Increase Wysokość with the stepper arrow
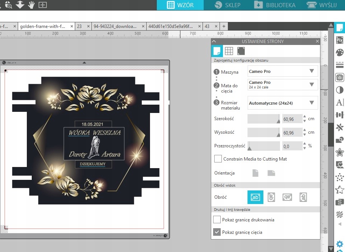The width and height of the screenshot is (345, 252). coord(305,130)
